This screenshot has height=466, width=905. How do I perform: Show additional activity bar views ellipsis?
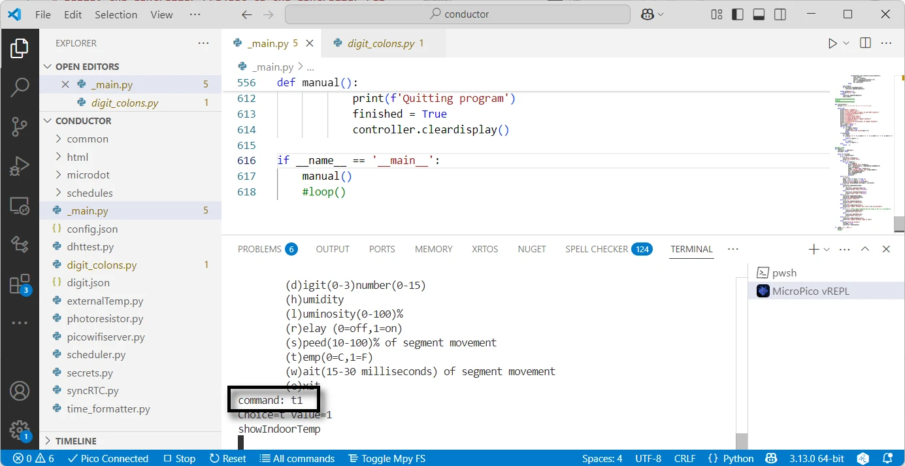coord(20,323)
